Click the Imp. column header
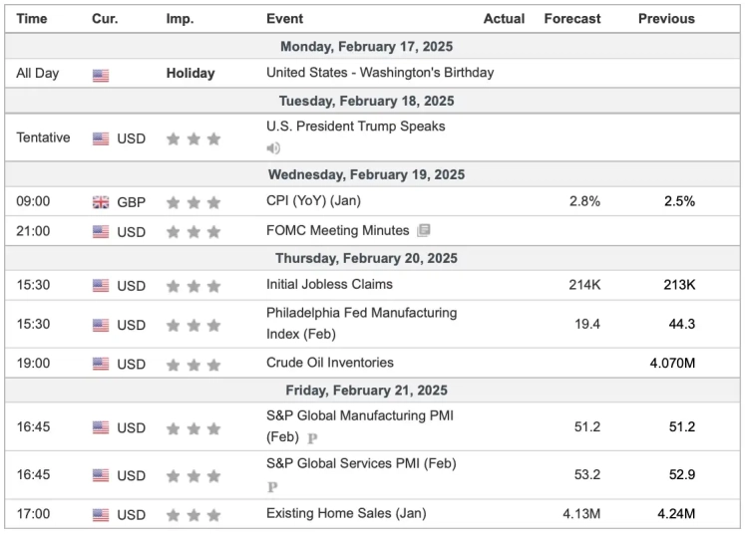 click(180, 19)
